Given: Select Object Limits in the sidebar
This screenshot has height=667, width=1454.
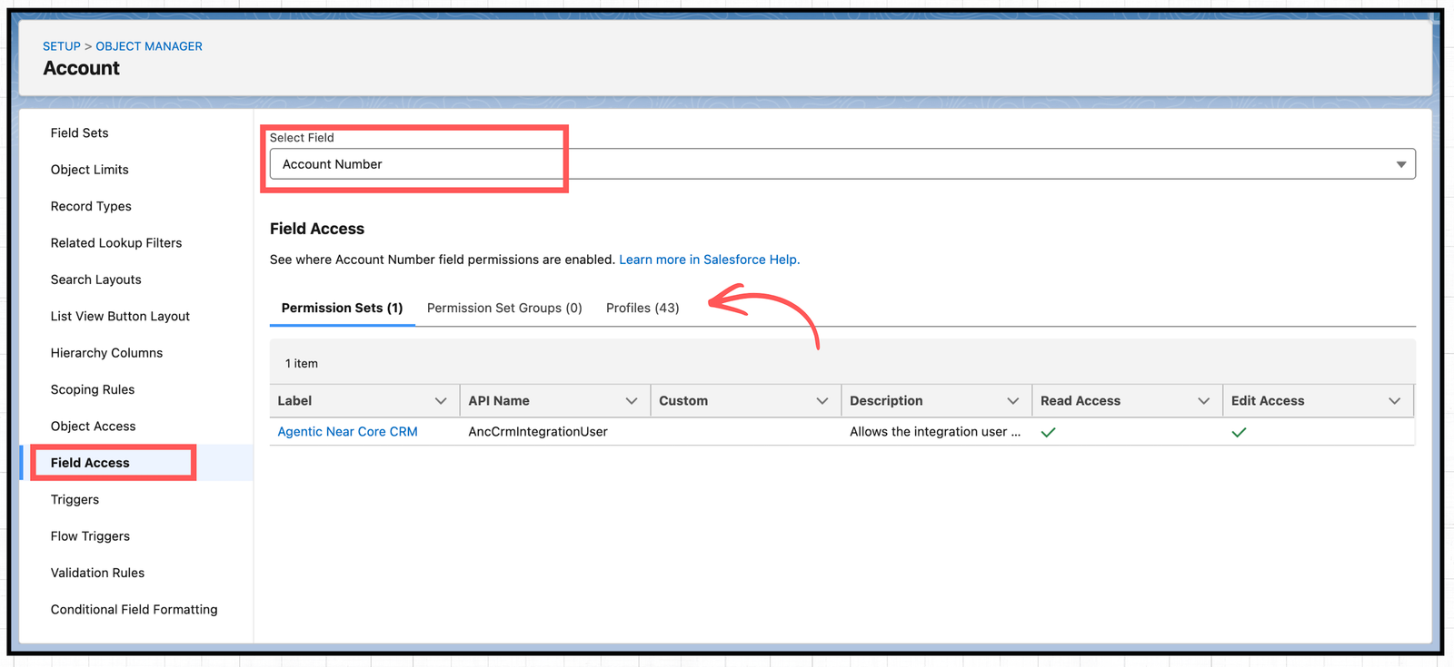Looking at the screenshot, I should (89, 170).
